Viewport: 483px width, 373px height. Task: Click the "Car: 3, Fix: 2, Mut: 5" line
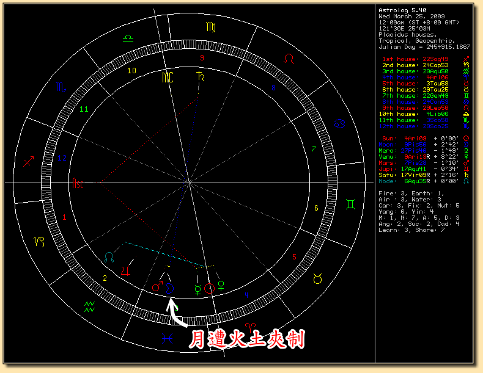click(x=419, y=205)
